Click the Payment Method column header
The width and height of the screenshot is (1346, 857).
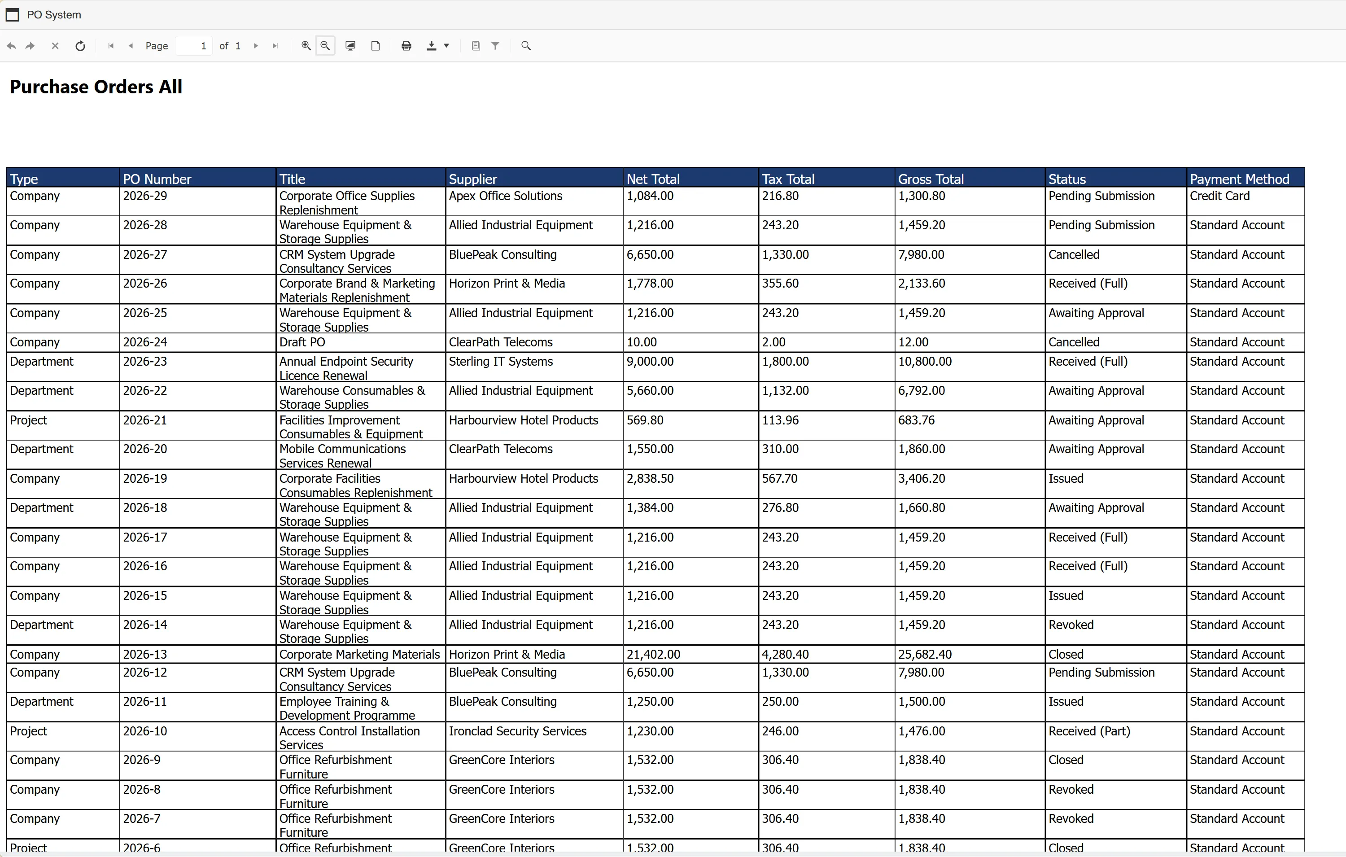pyautogui.click(x=1245, y=178)
